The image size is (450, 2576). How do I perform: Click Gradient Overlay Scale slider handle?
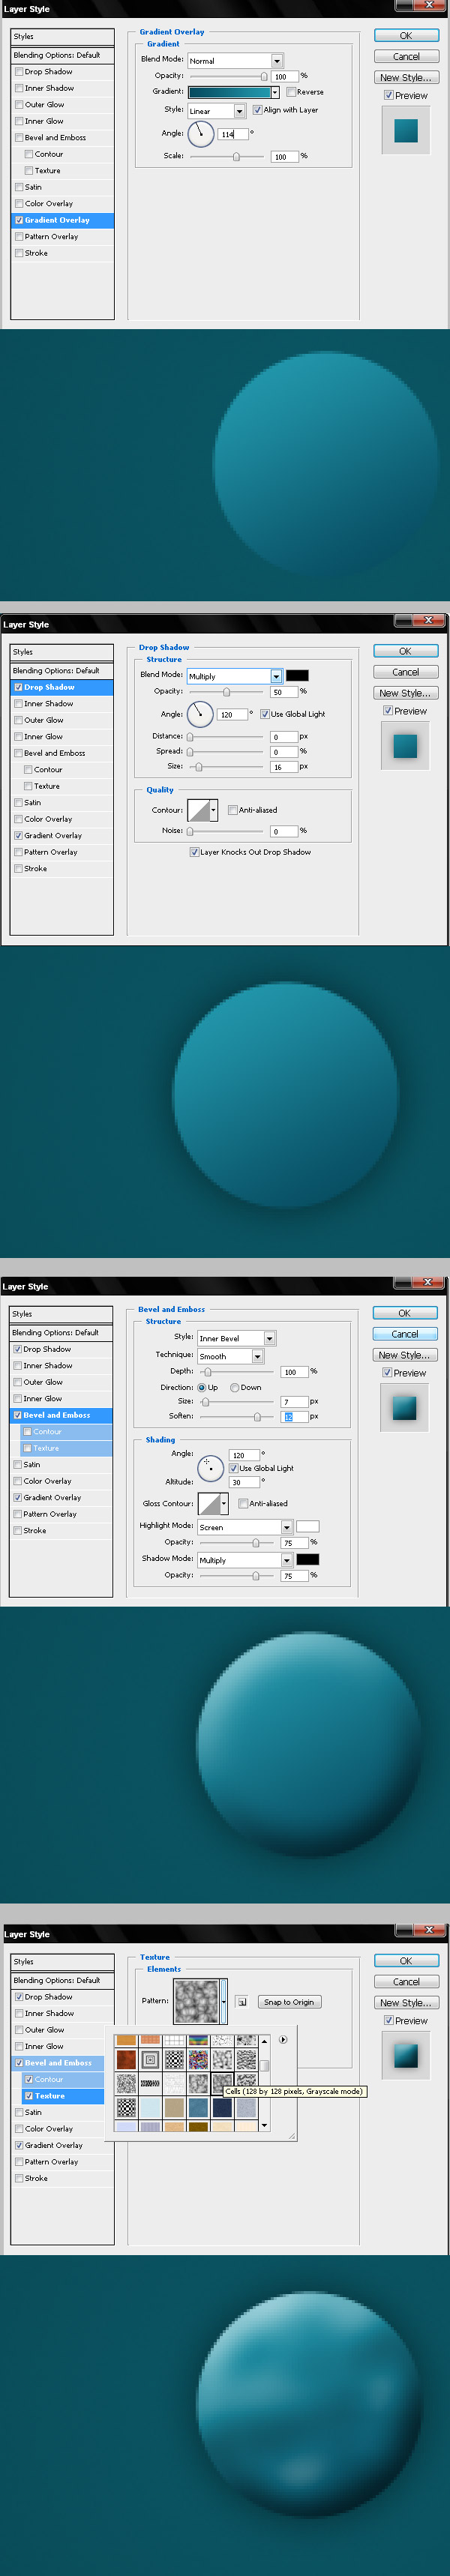pyautogui.click(x=236, y=156)
